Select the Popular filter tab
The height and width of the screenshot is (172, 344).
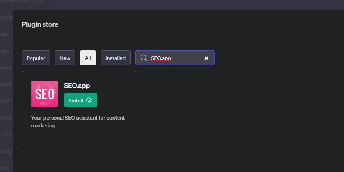[x=36, y=58]
